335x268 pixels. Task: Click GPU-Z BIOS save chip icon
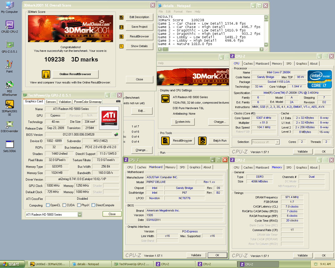[x=116, y=135]
